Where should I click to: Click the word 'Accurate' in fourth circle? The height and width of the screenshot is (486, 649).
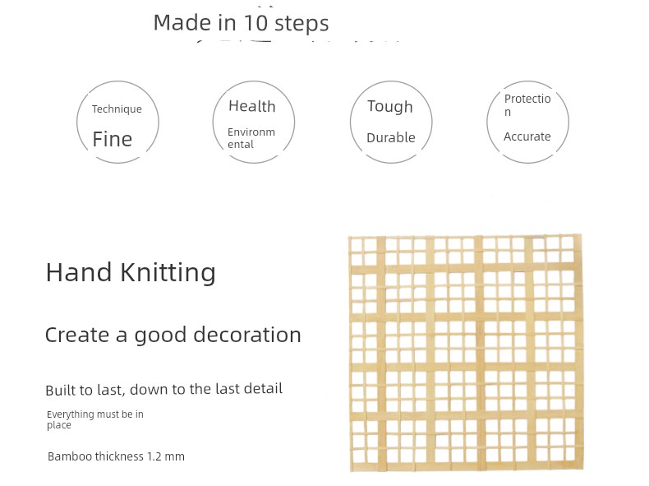click(527, 137)
